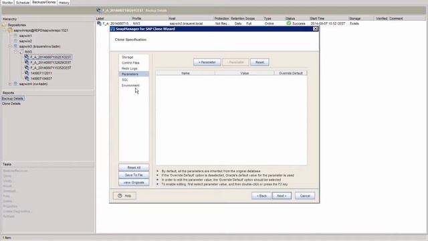Image resolution: width=428 pixels, height=241 pixels.
Task: Select sapwin1 in hierarchy tree
Action: 25,35
